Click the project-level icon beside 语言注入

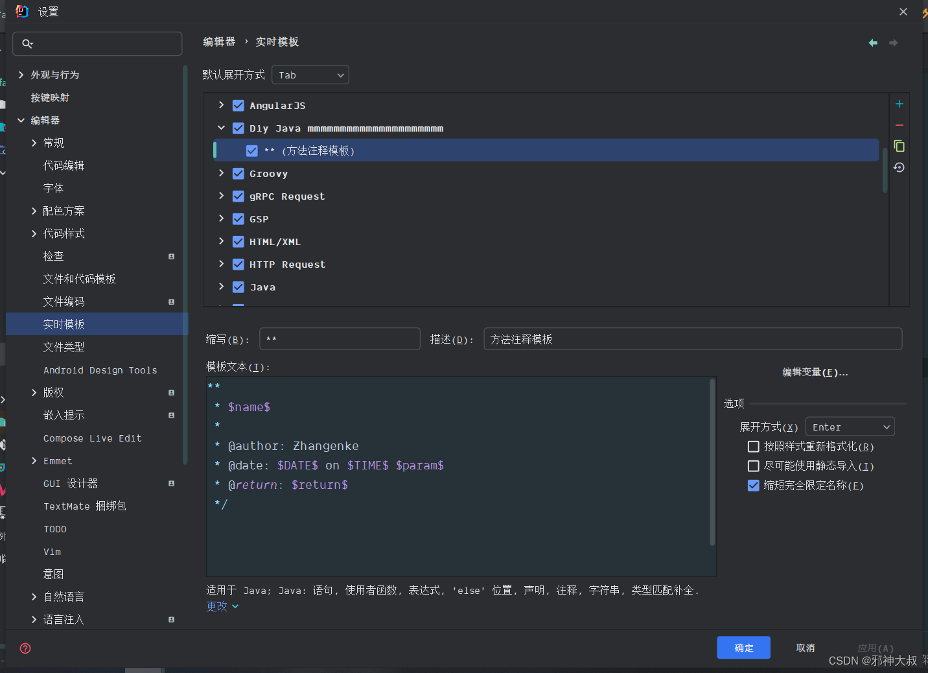(171, 620)
